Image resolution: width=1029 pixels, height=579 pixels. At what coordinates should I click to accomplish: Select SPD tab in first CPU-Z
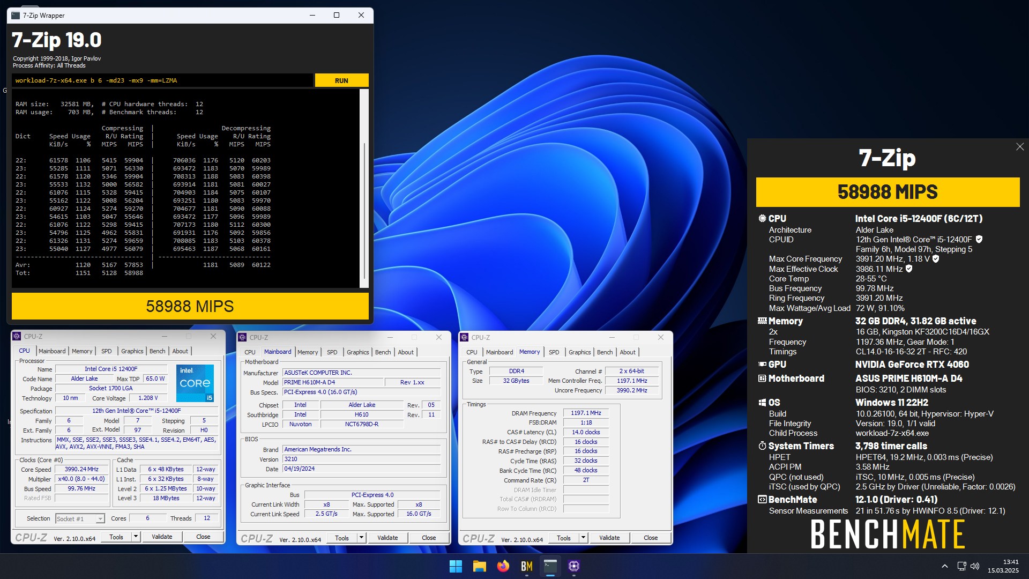point(107,351)
